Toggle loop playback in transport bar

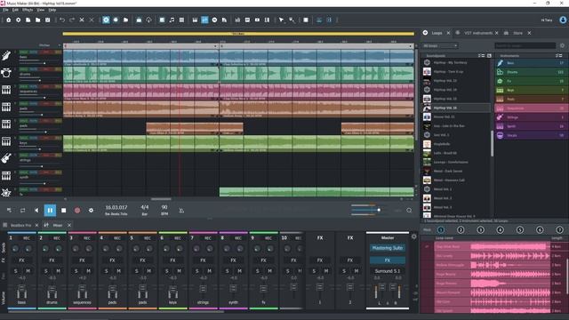point(22,210)
